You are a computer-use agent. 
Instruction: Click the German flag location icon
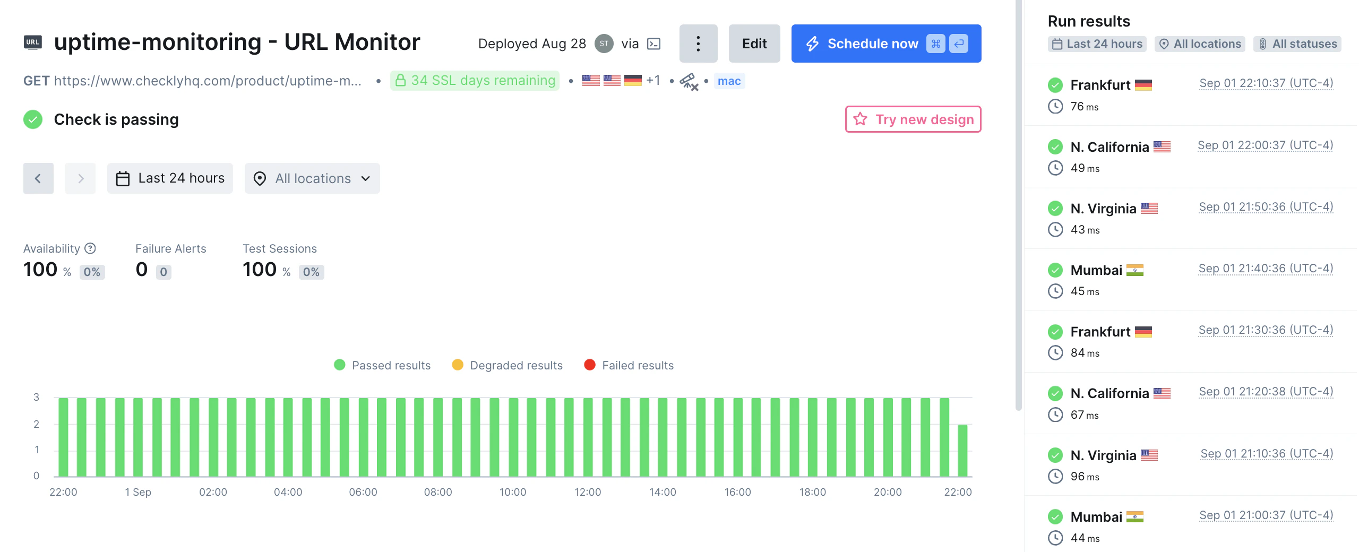tap(633, 80)
